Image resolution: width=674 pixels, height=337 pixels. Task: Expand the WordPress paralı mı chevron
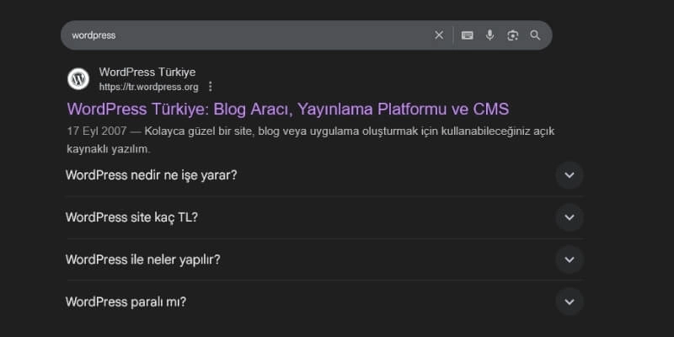[x=570, y=302]
